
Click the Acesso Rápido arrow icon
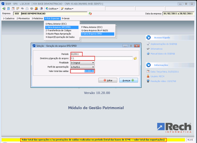click(x=149, y=37)
